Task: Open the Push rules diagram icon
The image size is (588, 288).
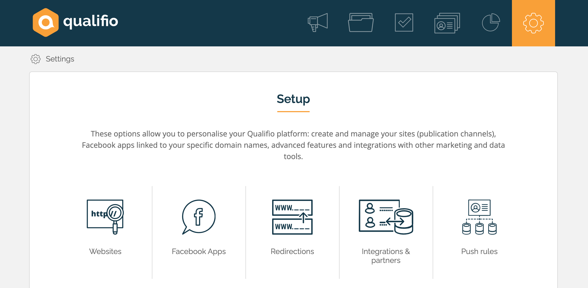Action: (479, 217)
